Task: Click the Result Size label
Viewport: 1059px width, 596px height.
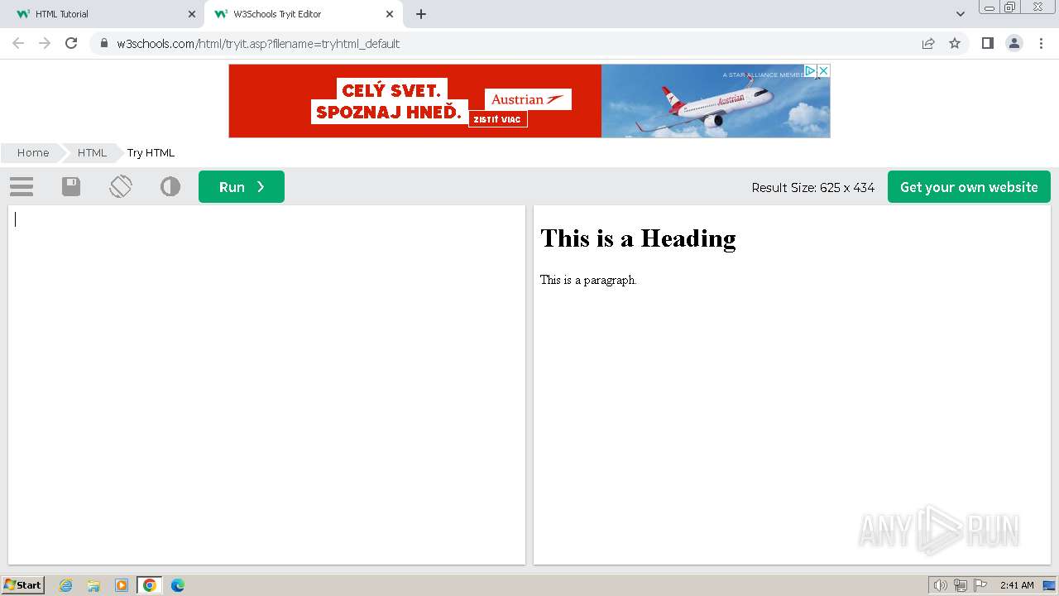Action: click(813, 188)
